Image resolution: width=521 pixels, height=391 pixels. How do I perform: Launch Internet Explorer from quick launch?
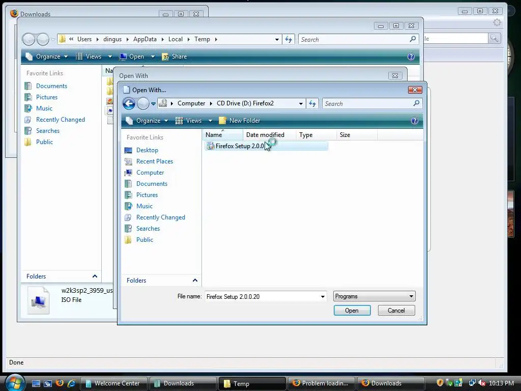click(71, 383)
